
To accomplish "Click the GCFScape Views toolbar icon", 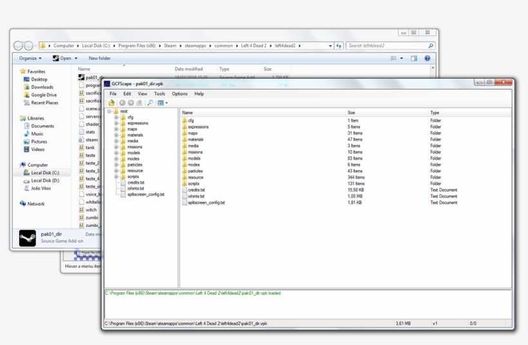I will tap(160, 103).
